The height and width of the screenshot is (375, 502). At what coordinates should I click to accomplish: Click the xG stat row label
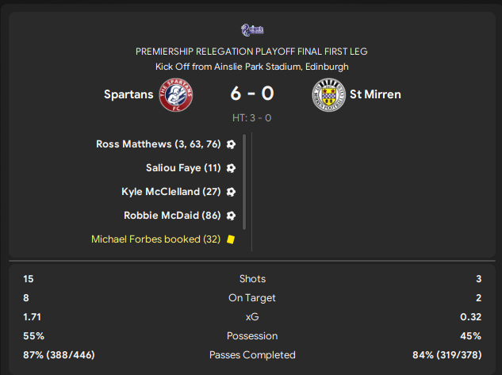pos(252,317)
